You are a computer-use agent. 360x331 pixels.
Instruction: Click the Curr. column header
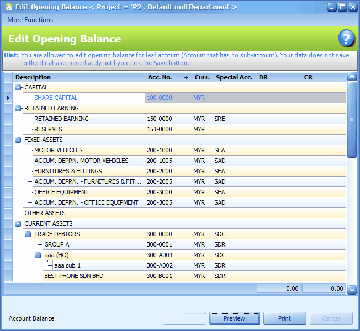click(202, 77)
